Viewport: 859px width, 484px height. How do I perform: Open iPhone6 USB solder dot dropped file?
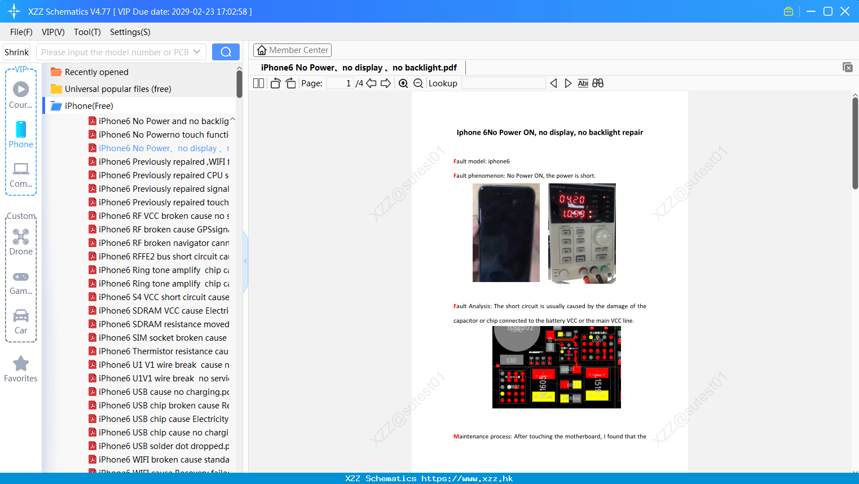pos(158,446)
